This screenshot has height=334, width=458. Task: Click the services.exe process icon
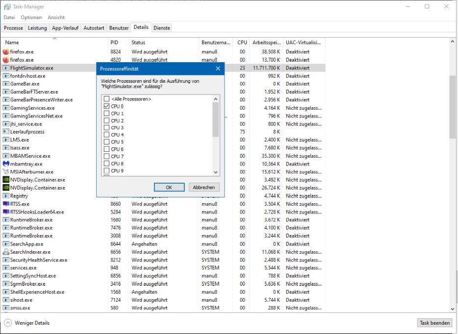point(6,268)
